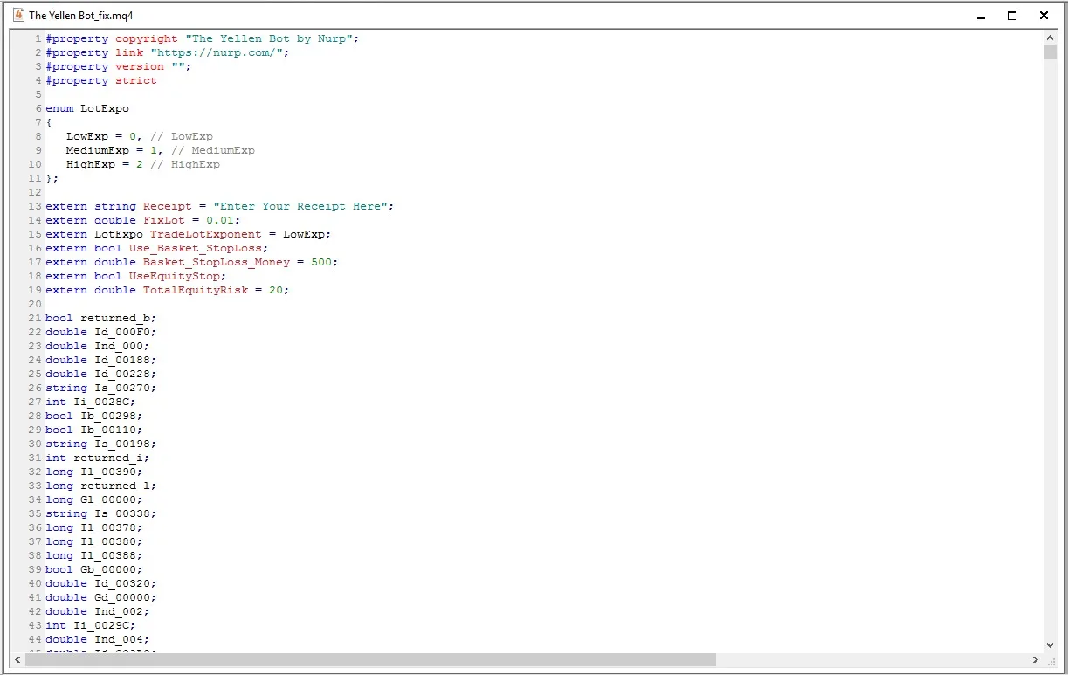The image size is (1068, 675).
Task: Click the "FixLot = 0.01" line
Action: tap(143, 220)
